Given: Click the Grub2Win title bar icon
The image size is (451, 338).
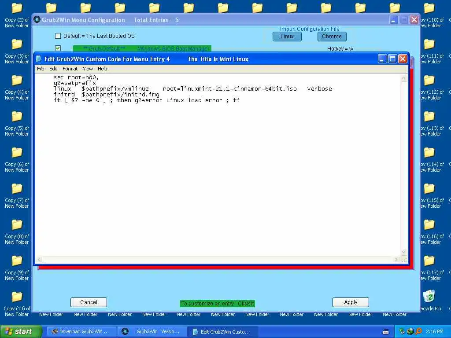Looking at the screenshot, I should pyautogui.click(x=37, y=19).
